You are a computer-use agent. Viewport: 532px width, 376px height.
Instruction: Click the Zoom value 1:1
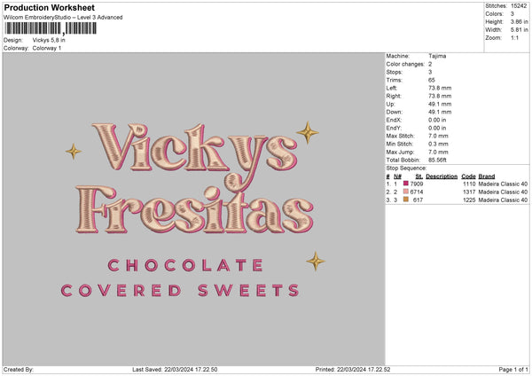tap(514, 38)
